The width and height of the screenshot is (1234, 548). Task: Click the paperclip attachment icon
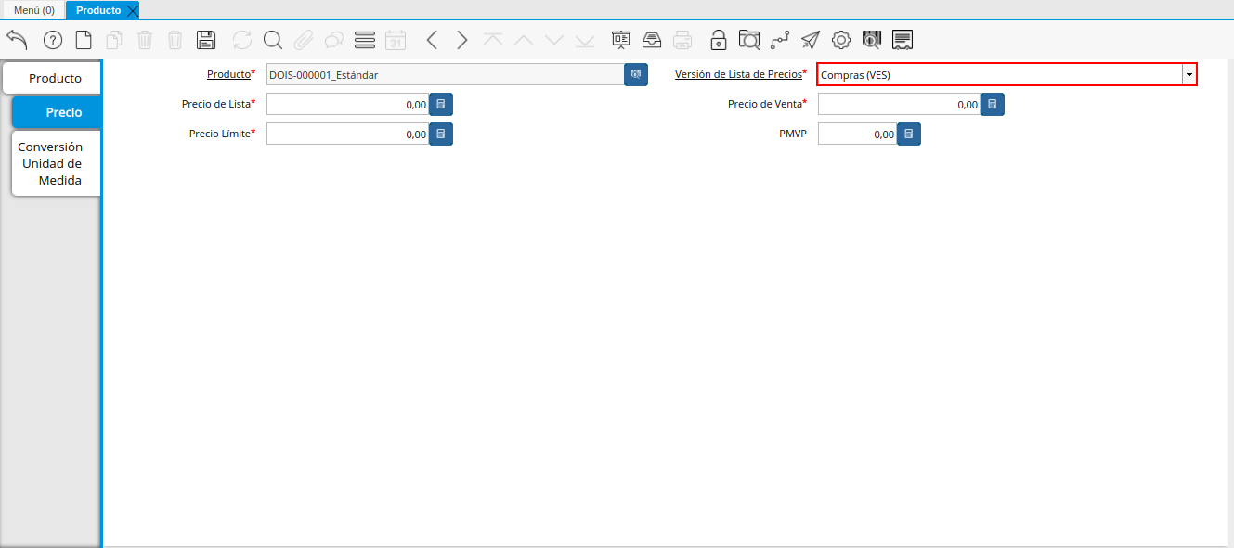pyautogui.click(x=304, y=40)
